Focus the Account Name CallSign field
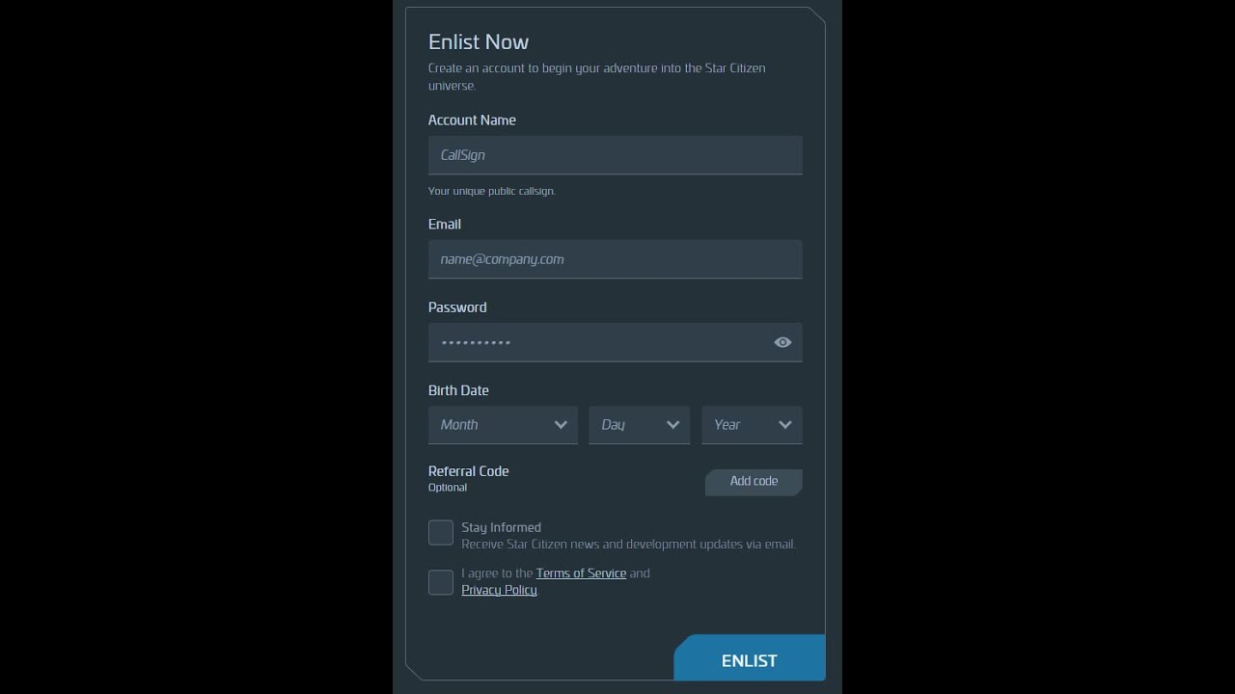 (x=616, y=155)
